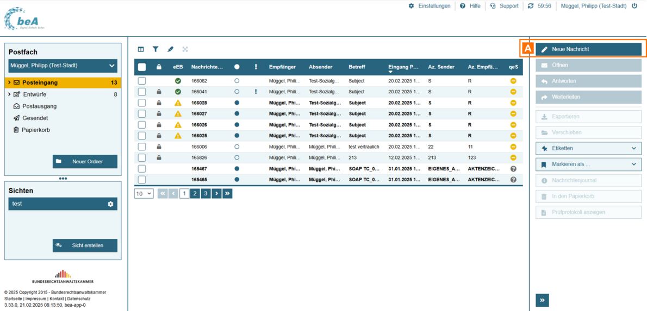The width and height of the screenshot is (647, 311).
Task: Open the Postausgang folder
Action: (x=40, y=106)
